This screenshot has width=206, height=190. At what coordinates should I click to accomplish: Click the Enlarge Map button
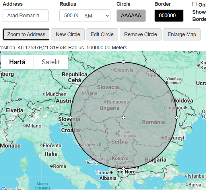click(x=182, y=34)
